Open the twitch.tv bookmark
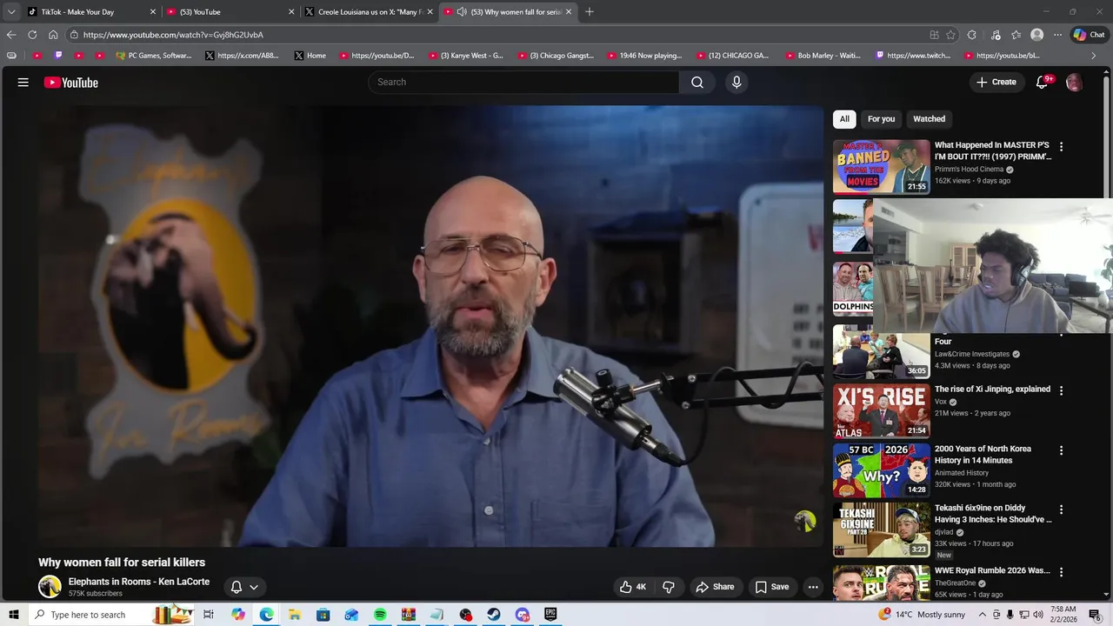Screen dimensions: 1113x626 (913, 56)
